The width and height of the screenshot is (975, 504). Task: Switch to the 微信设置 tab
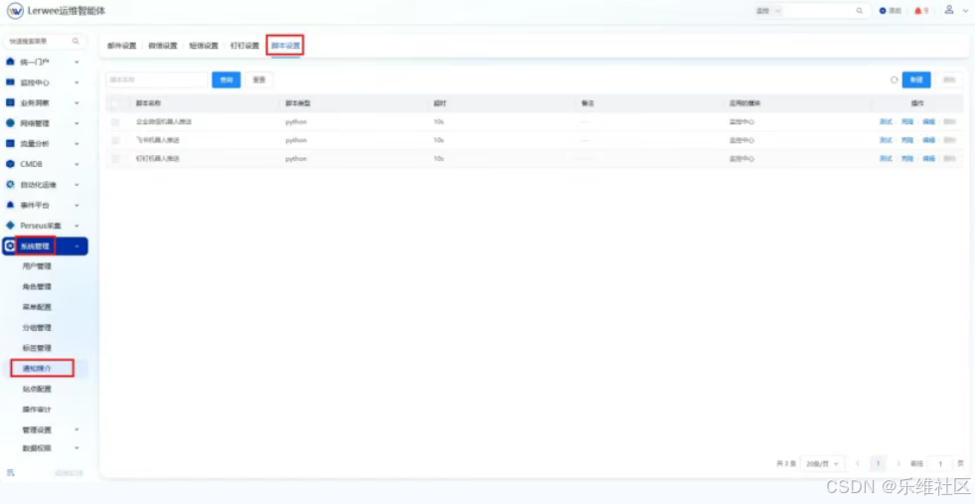point(162,46)
